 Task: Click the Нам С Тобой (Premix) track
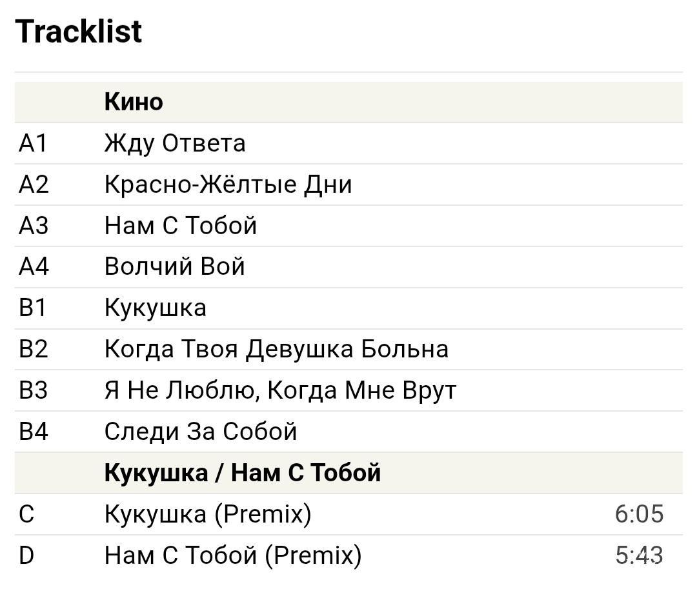[x=233, y=555]
